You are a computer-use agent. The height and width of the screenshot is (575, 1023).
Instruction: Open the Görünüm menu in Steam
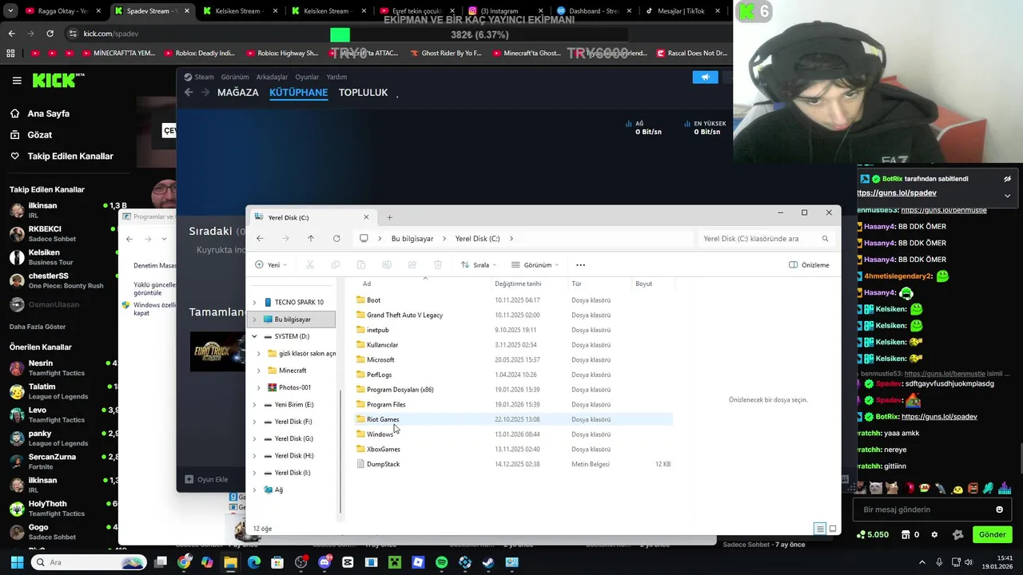click(x=235, y=77)
